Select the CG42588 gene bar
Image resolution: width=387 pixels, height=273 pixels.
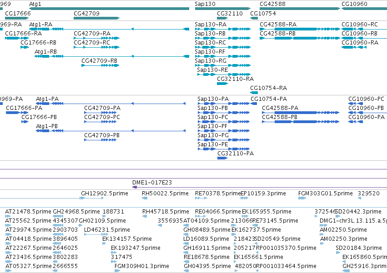click(300, 9)
